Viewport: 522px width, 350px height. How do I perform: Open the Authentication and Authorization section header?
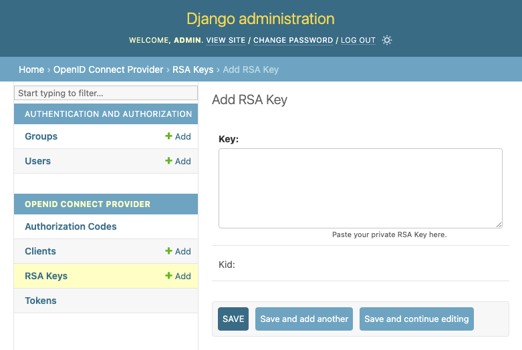[108, 114]
